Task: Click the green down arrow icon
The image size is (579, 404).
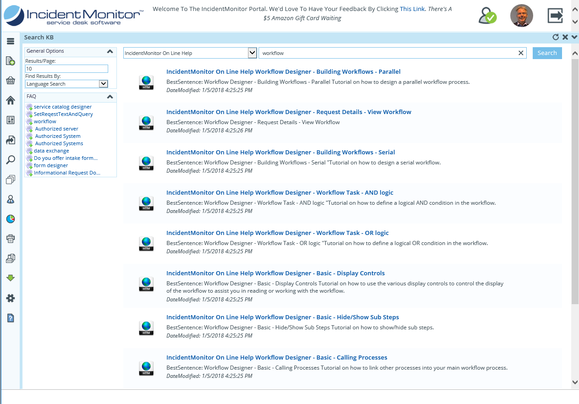Action: coord(10,278)
